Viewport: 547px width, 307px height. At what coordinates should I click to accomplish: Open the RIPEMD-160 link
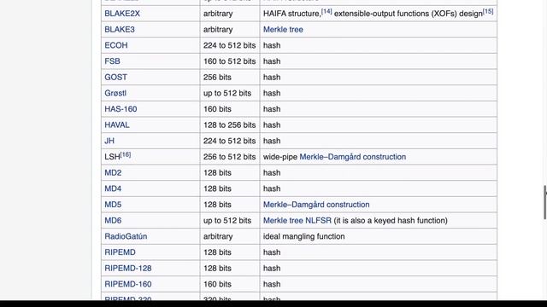(128, 284)
